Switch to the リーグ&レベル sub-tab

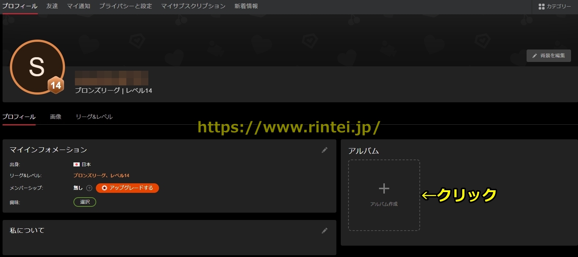pyautogui.click(x=94, y=117)
